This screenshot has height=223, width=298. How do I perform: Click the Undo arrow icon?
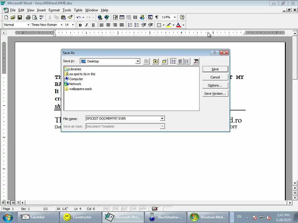(x=78, y=17)
